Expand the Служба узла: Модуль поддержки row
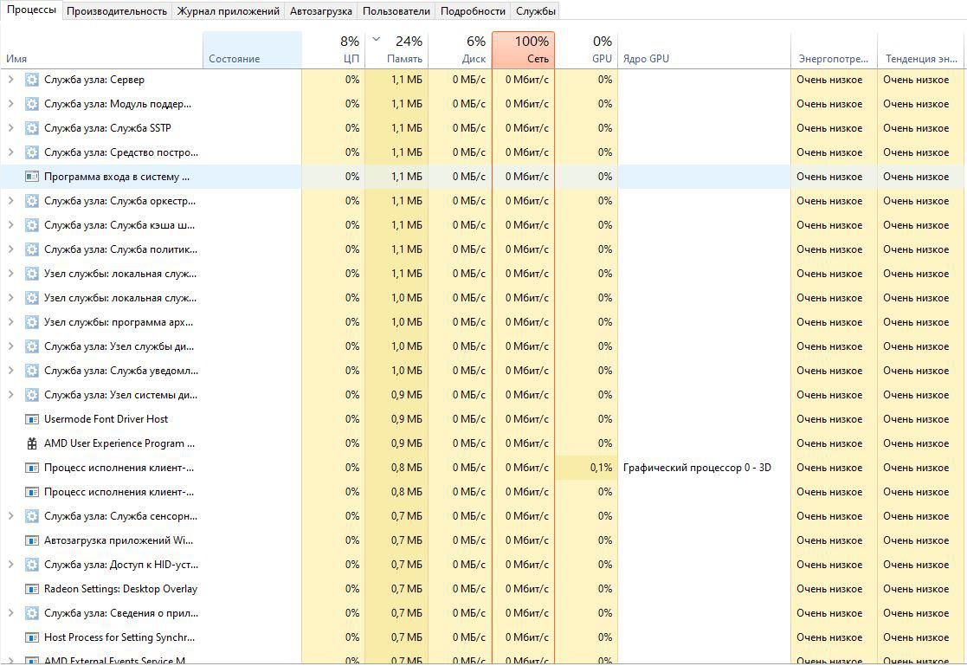The image size is (967, 666). [10, 104]
